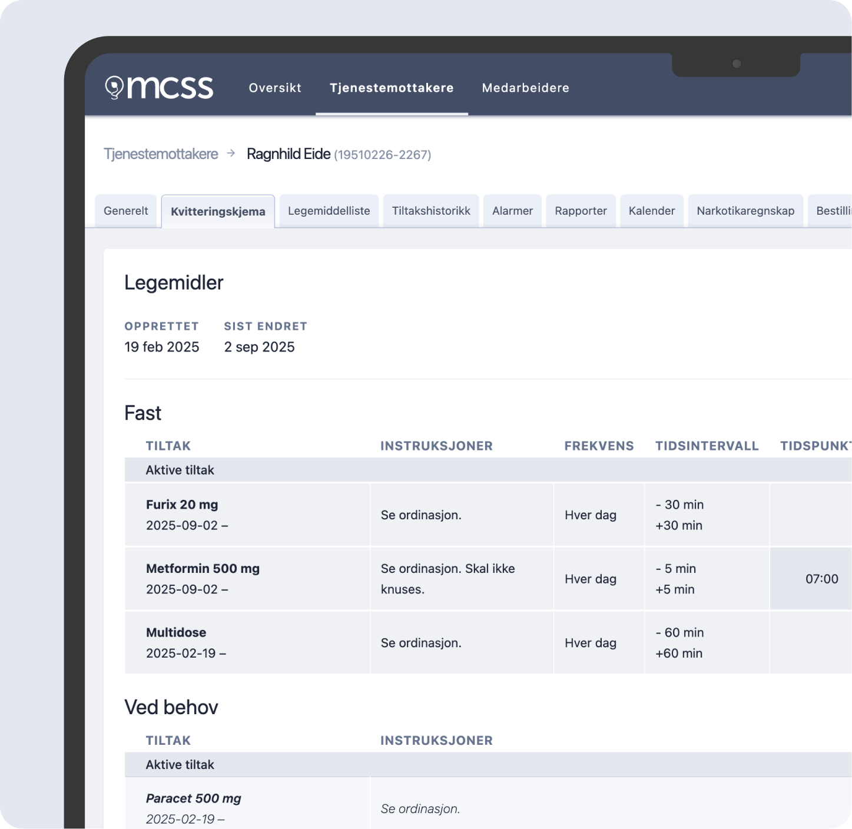Click the breadcrumb arrow icon
Viewport: 852px width, 829px height.
[231, 154]
